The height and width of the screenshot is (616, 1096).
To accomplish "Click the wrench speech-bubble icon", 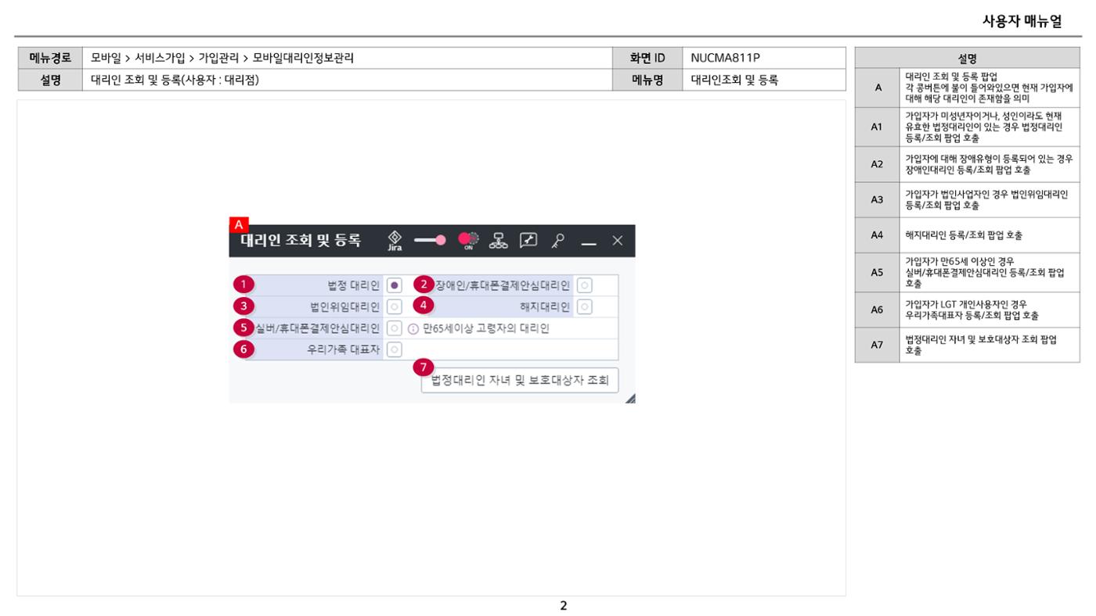I will (527, 242).
